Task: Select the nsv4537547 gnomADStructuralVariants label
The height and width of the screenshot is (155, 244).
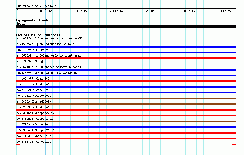Action: 47,44
